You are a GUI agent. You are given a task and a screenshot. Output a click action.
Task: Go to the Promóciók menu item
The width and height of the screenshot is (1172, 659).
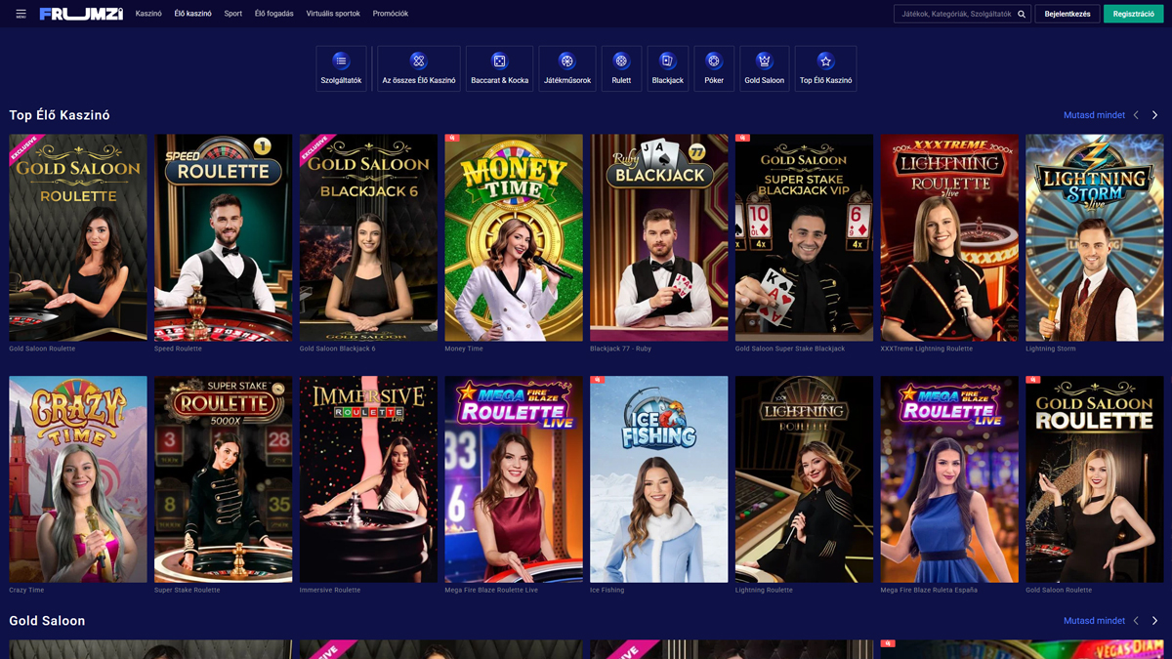click(391, 14)
